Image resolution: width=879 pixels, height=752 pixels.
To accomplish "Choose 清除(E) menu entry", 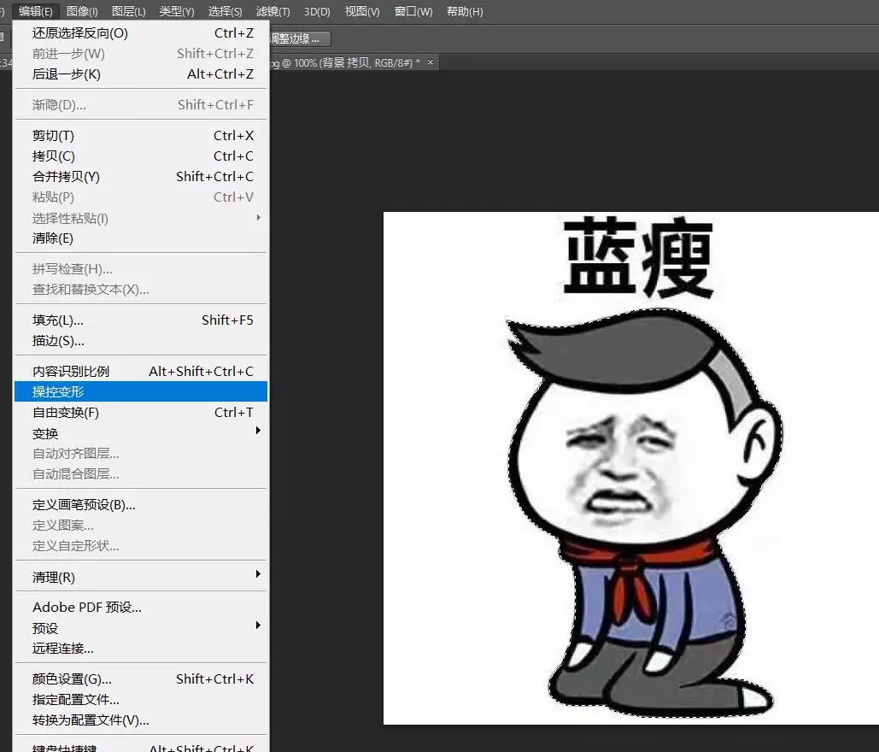I will tap(141, 238).
